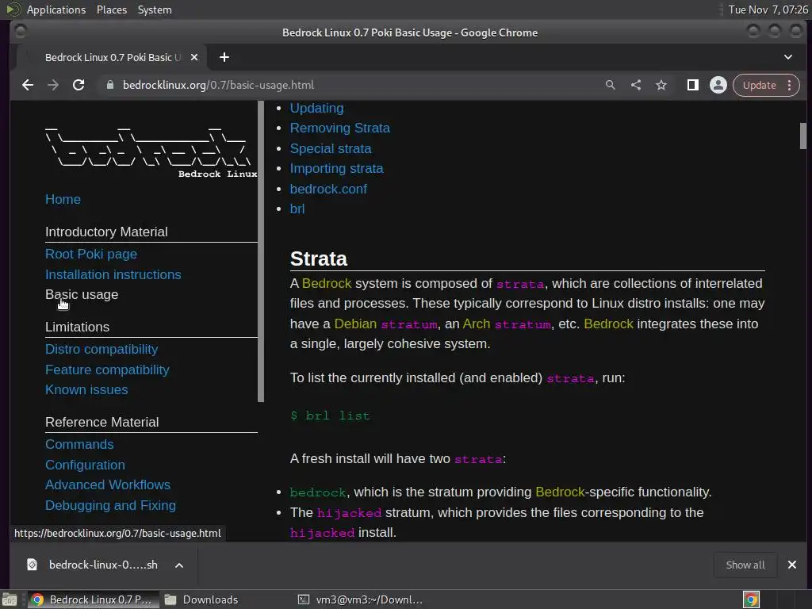Click the window menu button in titlebar
The image size is (812, 609).
tap(20, 32)
